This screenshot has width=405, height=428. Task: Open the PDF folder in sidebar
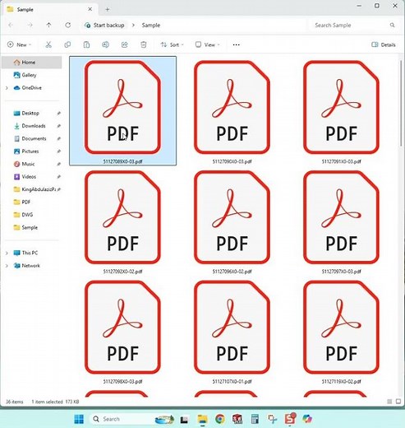(22, 202)
